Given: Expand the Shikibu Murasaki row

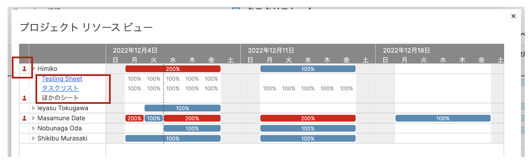Looking at the screenshot, I should pos(34,138).
